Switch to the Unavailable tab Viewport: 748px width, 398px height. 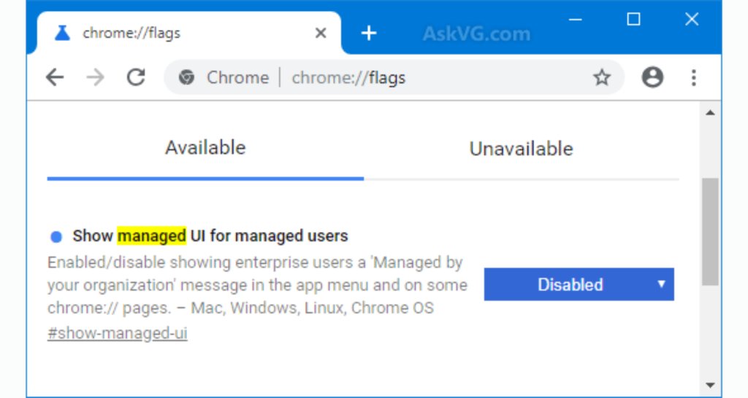(522, 149)
